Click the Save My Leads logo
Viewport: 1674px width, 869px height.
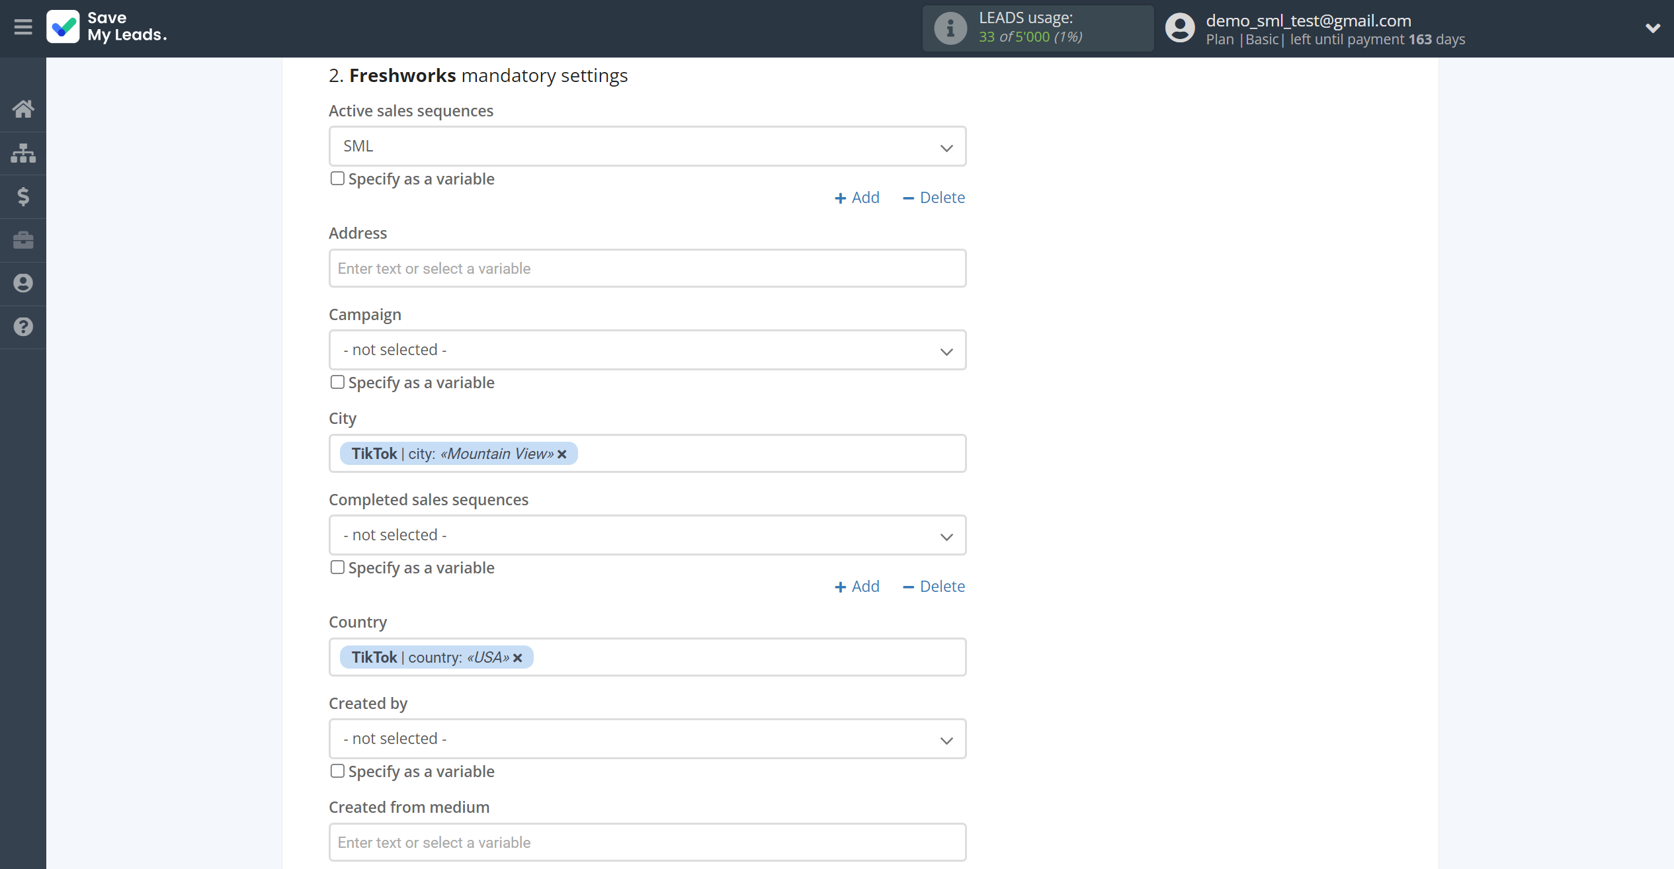106,27
